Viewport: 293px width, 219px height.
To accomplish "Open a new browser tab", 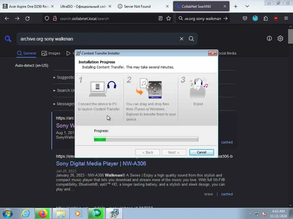I will pos(236,7).
